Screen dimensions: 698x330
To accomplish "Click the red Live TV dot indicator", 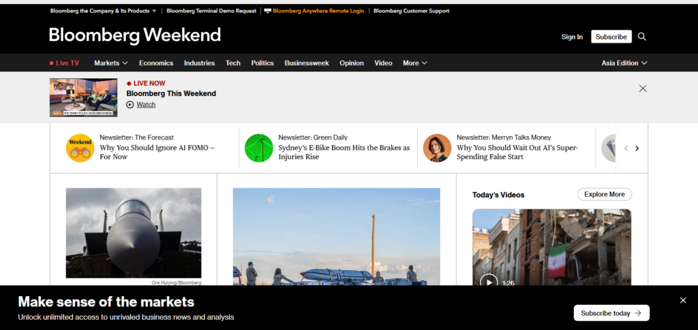I will click(51, 63).
